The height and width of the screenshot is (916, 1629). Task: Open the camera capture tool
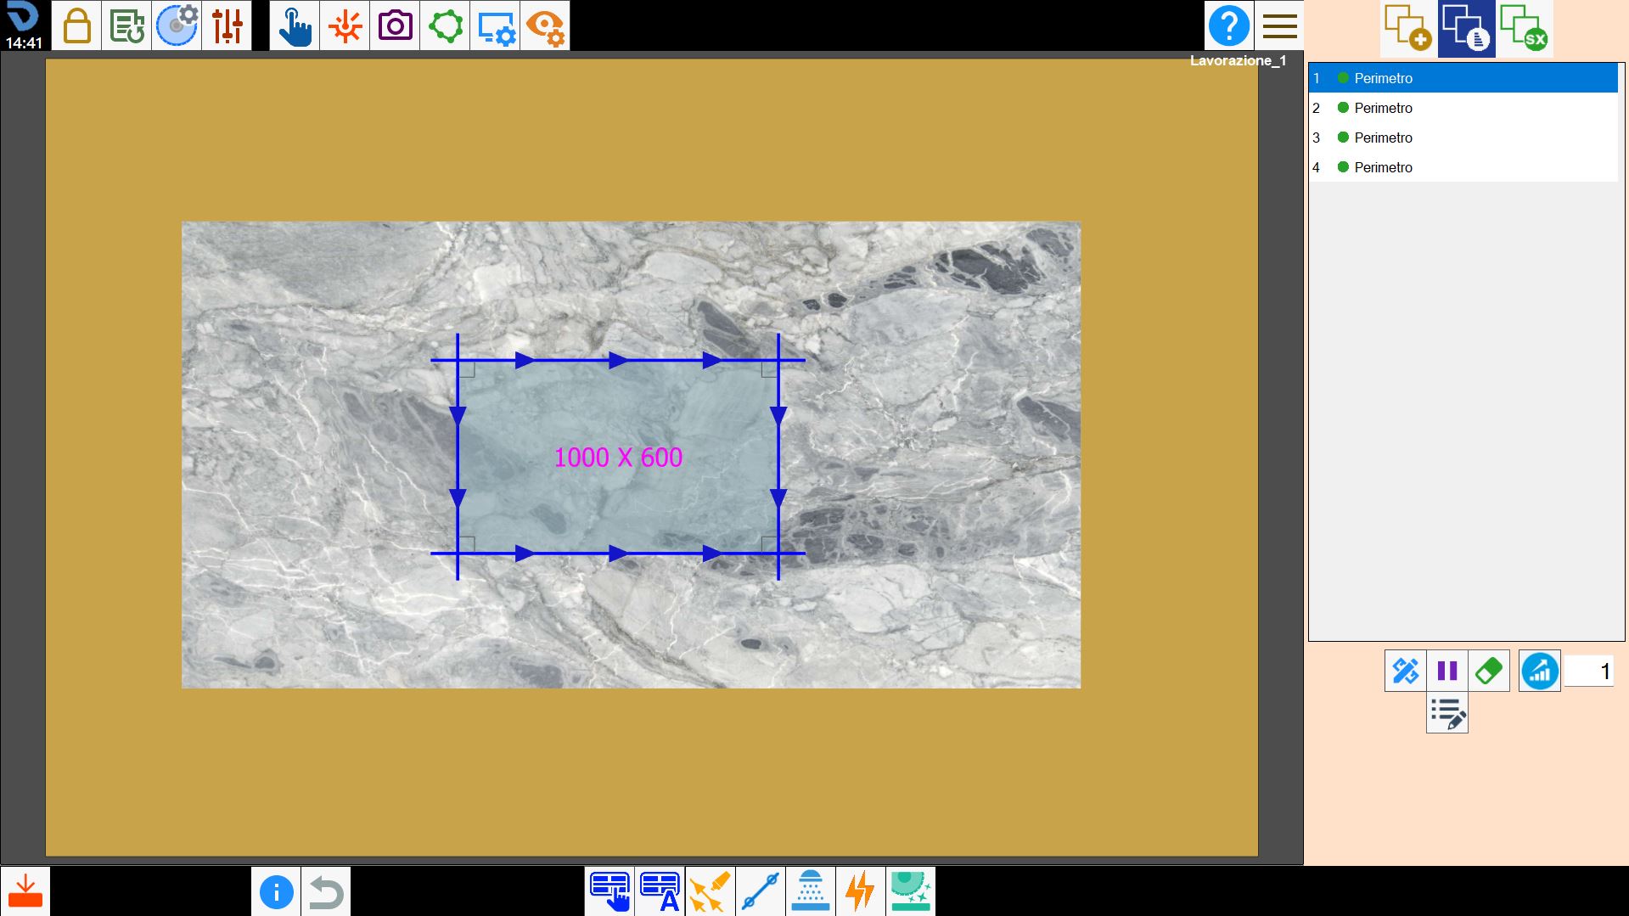click(x=395, y=25)
